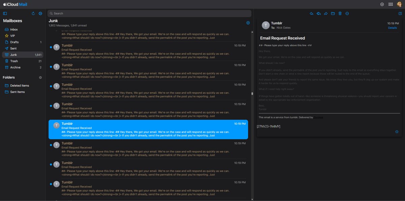Toggle the mailbox sidebar visibility icon

(x=5, y=13)
